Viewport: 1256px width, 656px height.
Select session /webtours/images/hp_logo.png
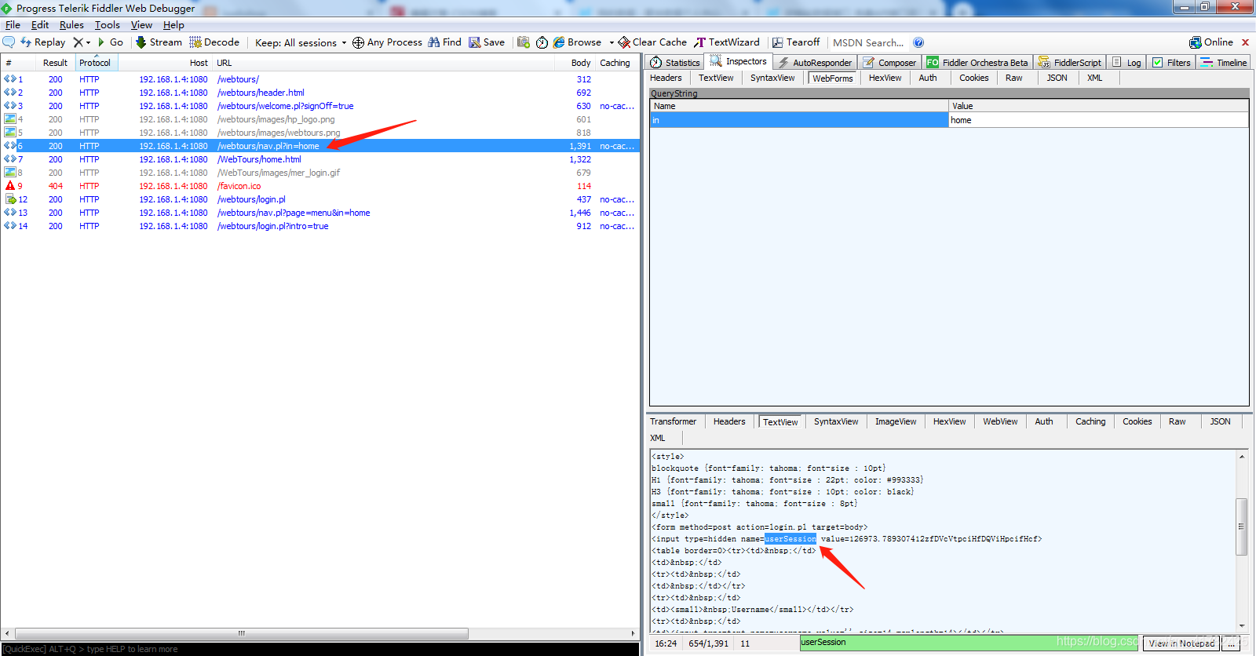point(320,119)
